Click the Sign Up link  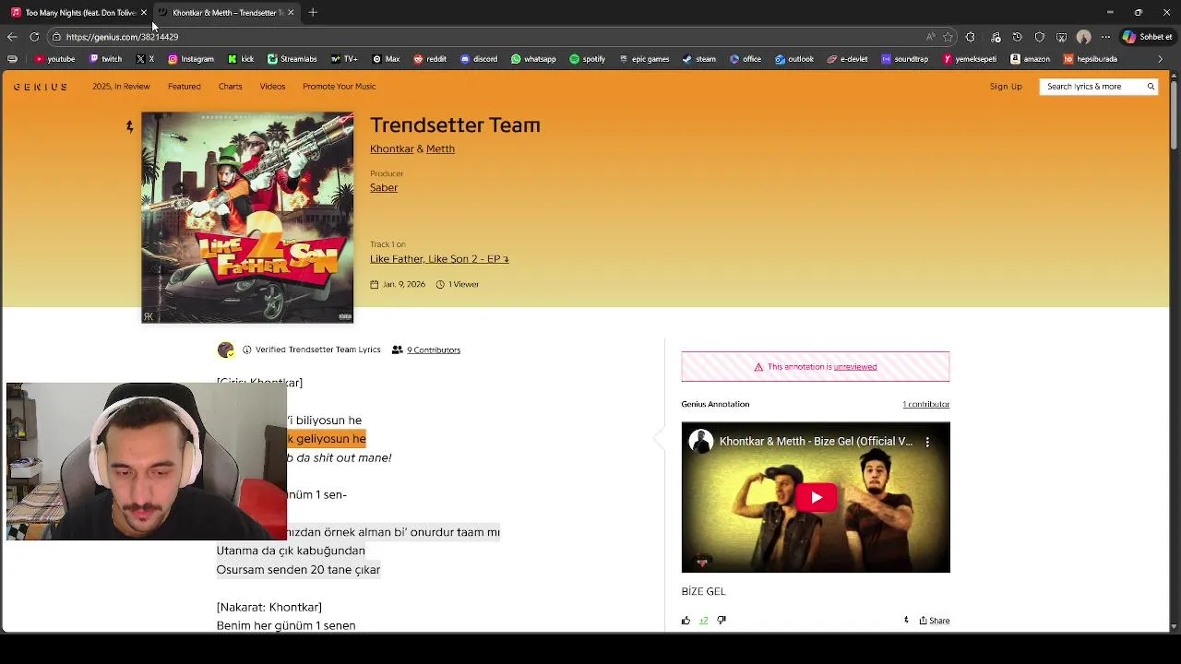click(x=1006, y=87)
